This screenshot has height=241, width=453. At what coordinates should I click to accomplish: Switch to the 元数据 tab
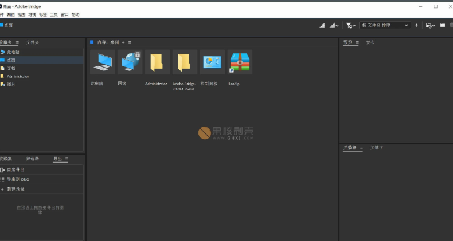[350, 148]
